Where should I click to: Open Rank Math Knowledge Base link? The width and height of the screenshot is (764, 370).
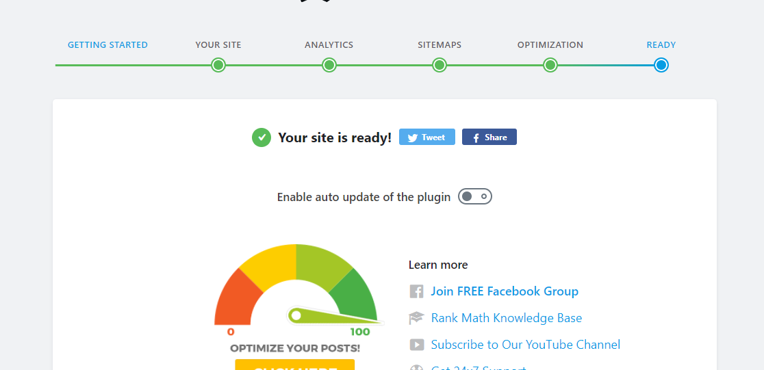[x=507, y=318]
